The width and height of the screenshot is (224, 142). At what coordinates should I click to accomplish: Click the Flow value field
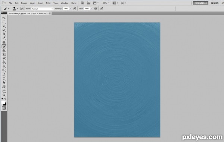click(x=87, y=9)
